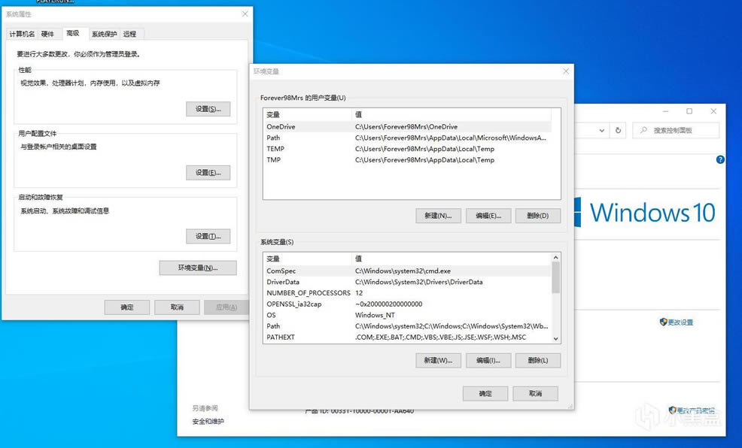Click 编辑(E) for user variables
This screenshot has height=448, width=742.
(x=488, y=216)
